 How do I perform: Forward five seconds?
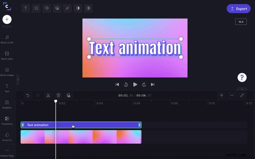point(144,84)
